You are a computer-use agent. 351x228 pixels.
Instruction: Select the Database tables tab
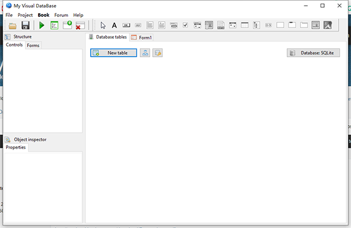[x=108, y=37]
